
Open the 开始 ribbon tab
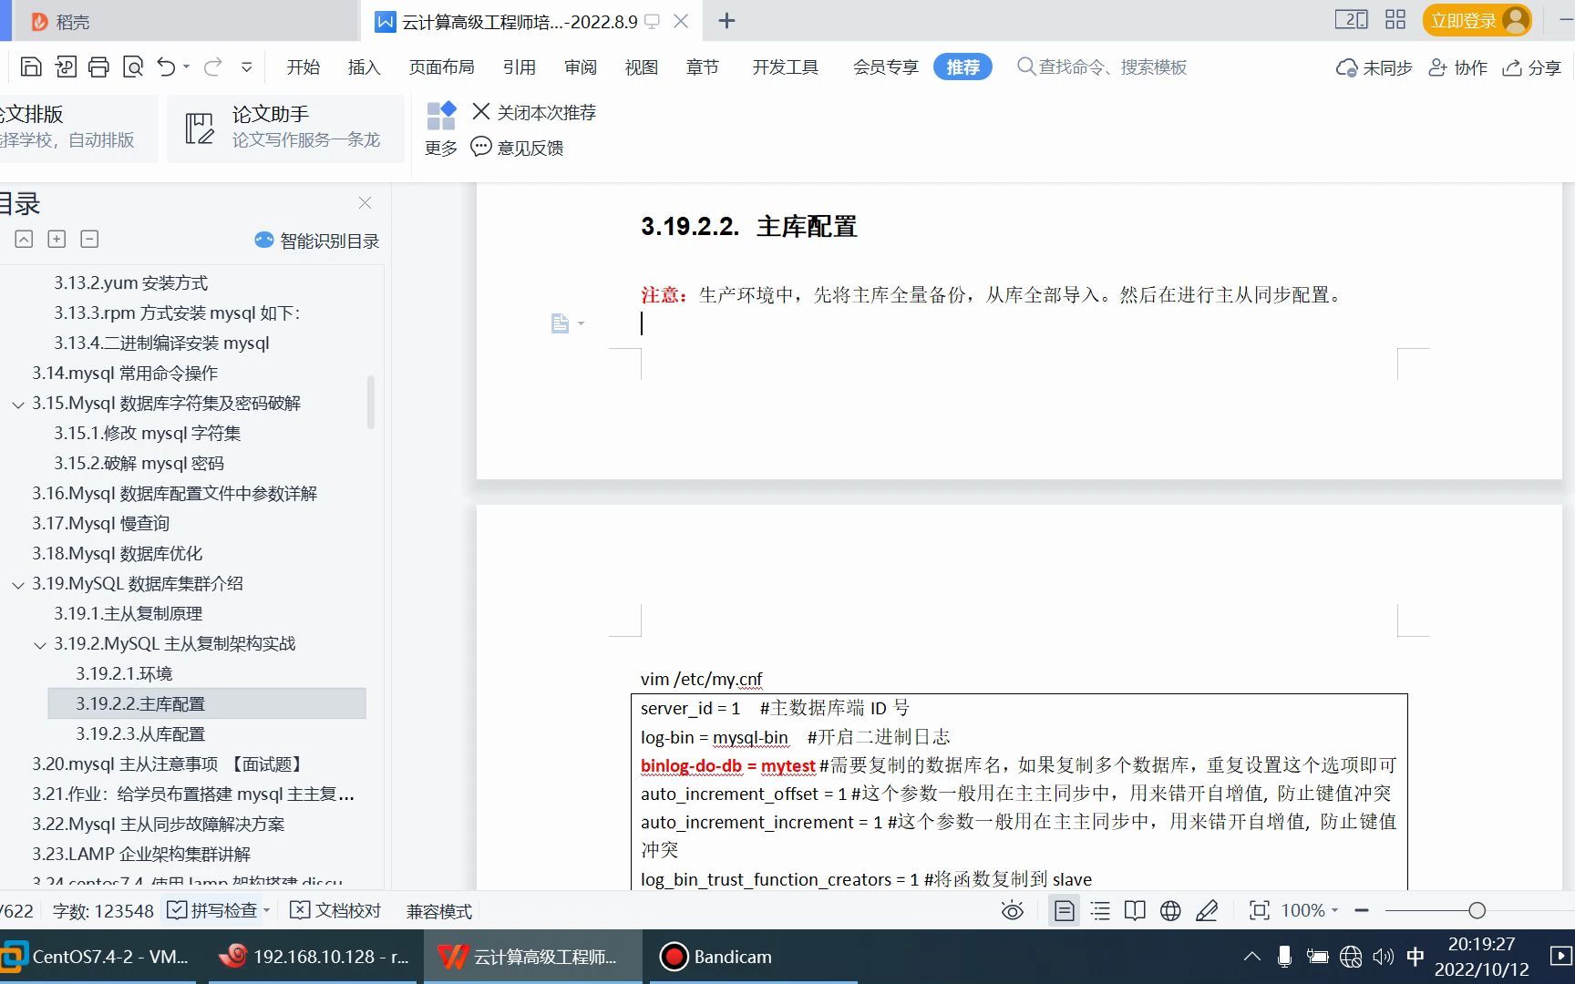[x=304, y=67]
